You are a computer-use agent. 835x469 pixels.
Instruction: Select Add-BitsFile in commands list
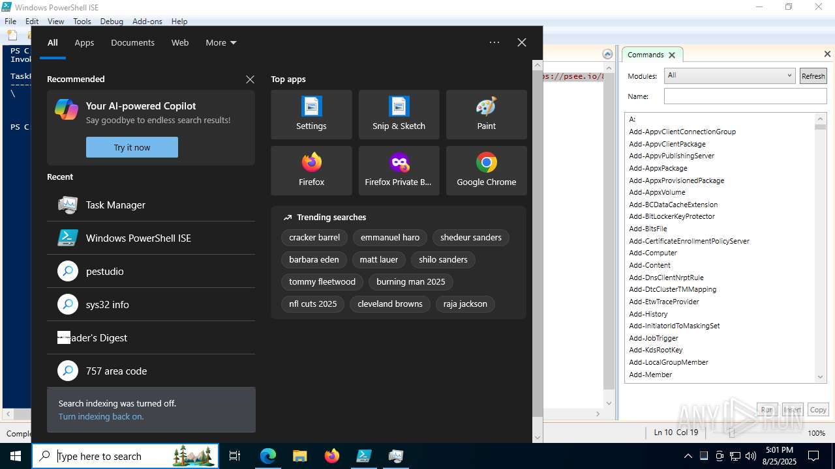pyautogui.click(x=648, y=229)
